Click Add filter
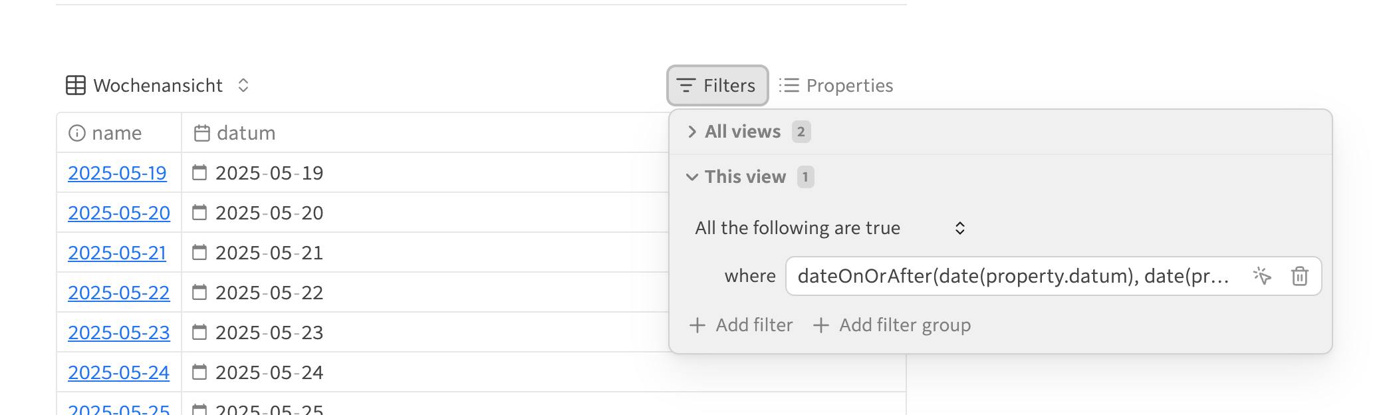The image size is (1379, 415). (741, 325)
